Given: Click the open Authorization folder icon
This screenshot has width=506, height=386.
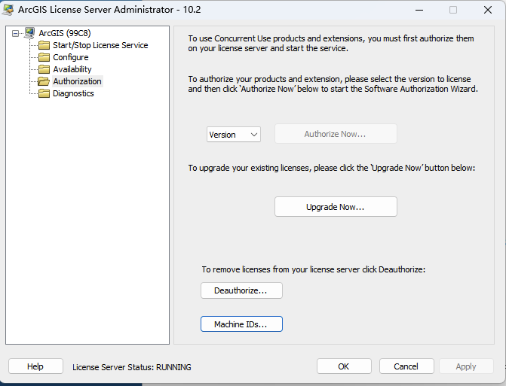Looking at the screenshot, I should coord(44,81).
